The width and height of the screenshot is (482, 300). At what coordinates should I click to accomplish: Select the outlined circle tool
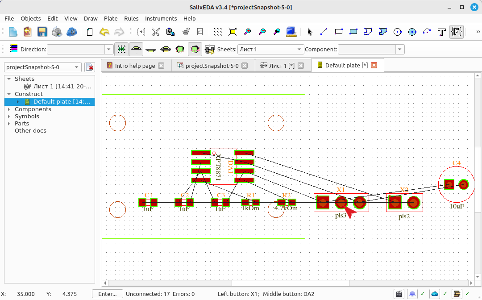398,32
